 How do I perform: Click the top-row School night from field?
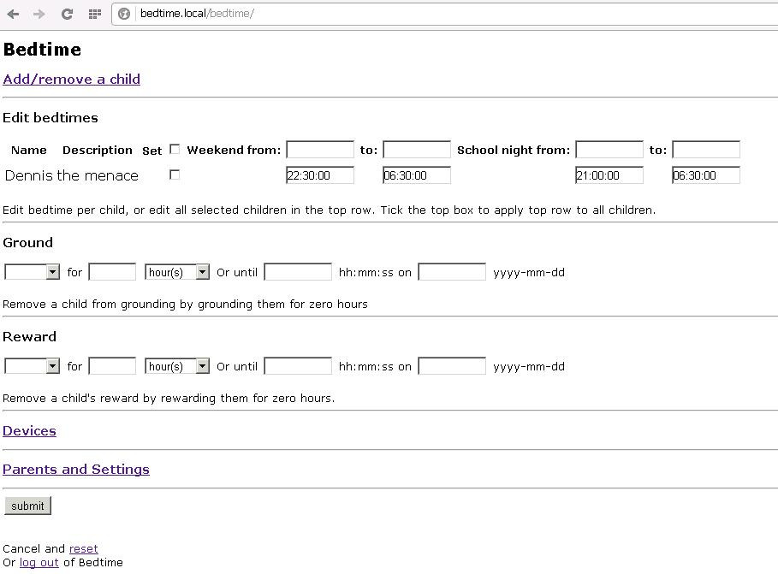[x=609, y=150]
